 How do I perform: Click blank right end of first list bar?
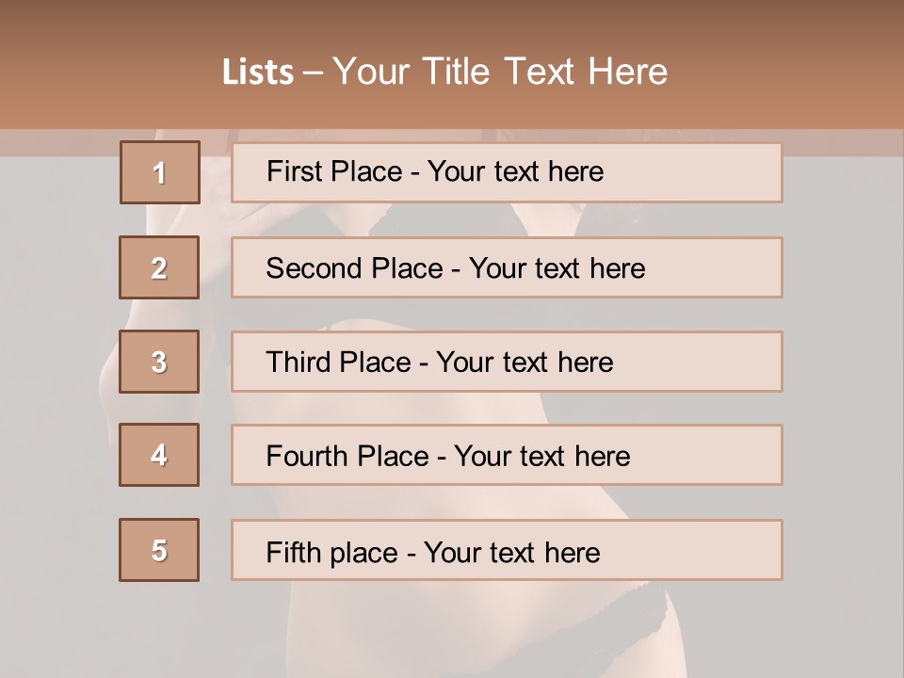[x=716, y=172]
